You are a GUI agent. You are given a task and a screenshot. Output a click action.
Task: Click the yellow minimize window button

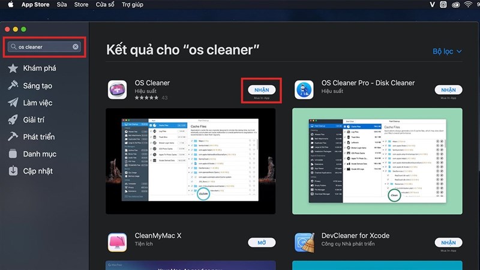(x=16, y=29)
